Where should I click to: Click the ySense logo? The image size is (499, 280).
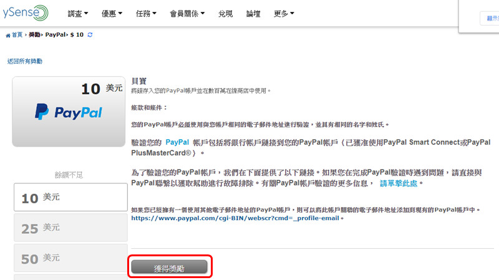[x=25, y=12]
